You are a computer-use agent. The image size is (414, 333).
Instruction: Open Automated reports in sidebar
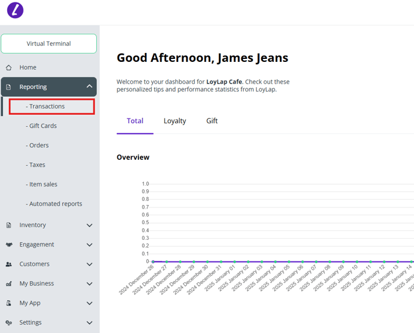point(55,204)
